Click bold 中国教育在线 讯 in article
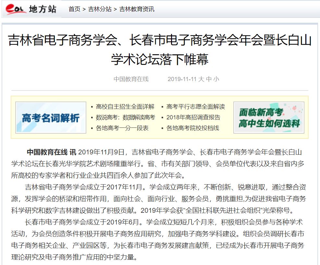The image size is (320, 265). (x=51, y=152)
